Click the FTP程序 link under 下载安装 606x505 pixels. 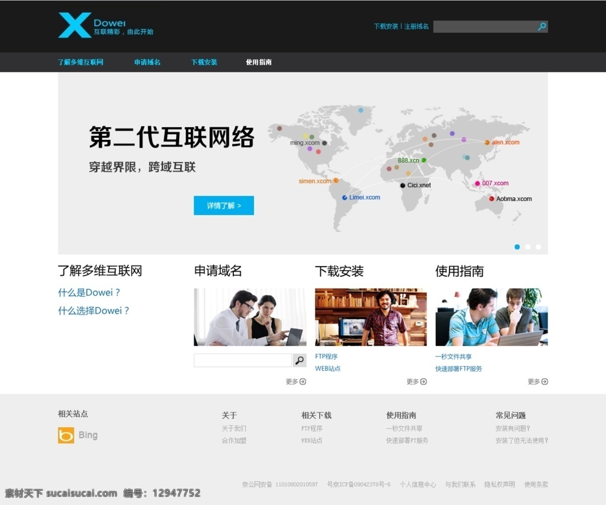(x=326, y=357)
